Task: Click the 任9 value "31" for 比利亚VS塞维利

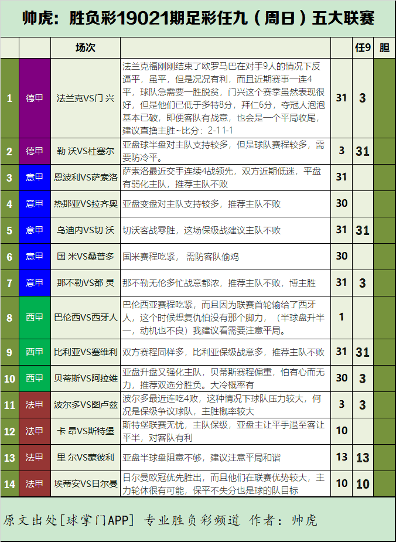Action: tap(363, 352)
